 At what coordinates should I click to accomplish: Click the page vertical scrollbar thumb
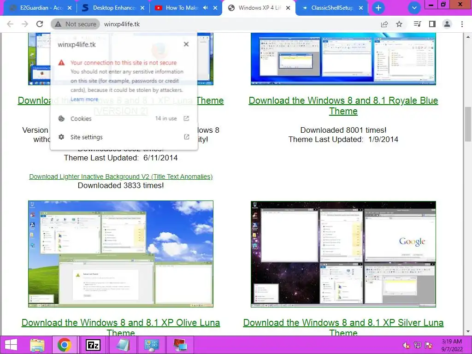click(x=468, y=124)
